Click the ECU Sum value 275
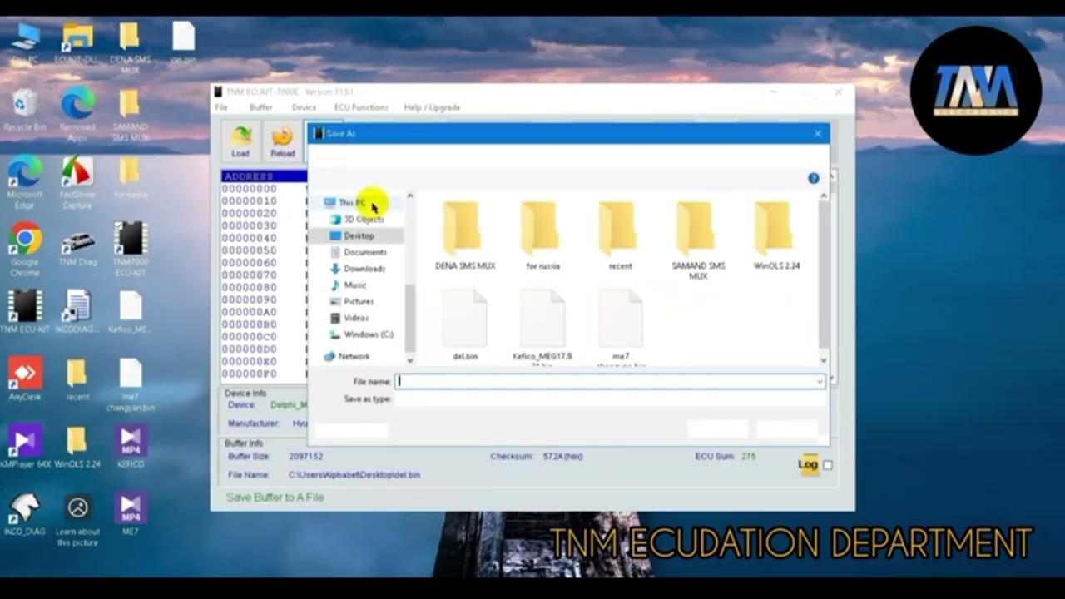1065x599 pixels. [748, 457]
